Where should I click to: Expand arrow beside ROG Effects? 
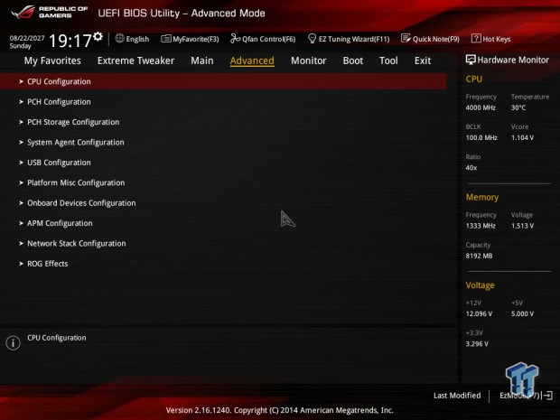[21, 264]
